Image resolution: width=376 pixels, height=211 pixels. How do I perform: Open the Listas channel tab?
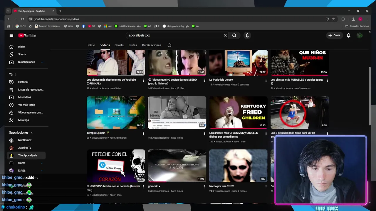point(133,45)
